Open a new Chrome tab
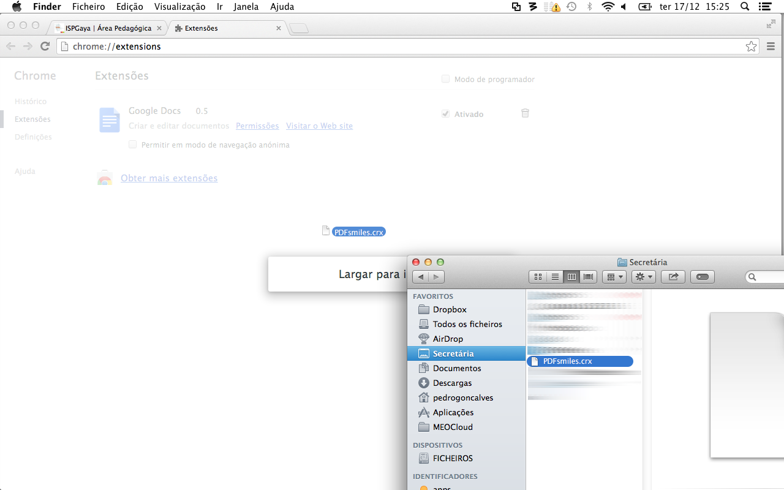Screen dimensions: 784x490 coord(299,28)
